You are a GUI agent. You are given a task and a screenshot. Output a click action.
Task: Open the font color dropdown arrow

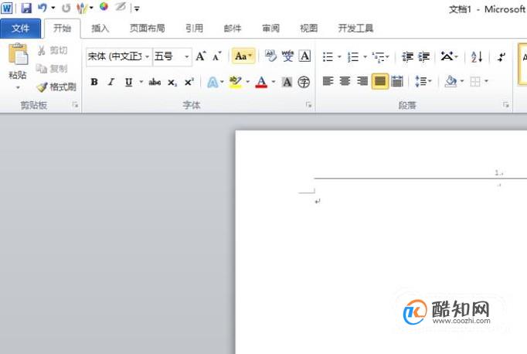274,82
